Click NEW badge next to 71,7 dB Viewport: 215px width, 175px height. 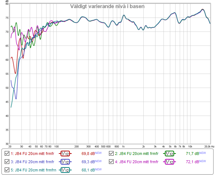point(202,153)
